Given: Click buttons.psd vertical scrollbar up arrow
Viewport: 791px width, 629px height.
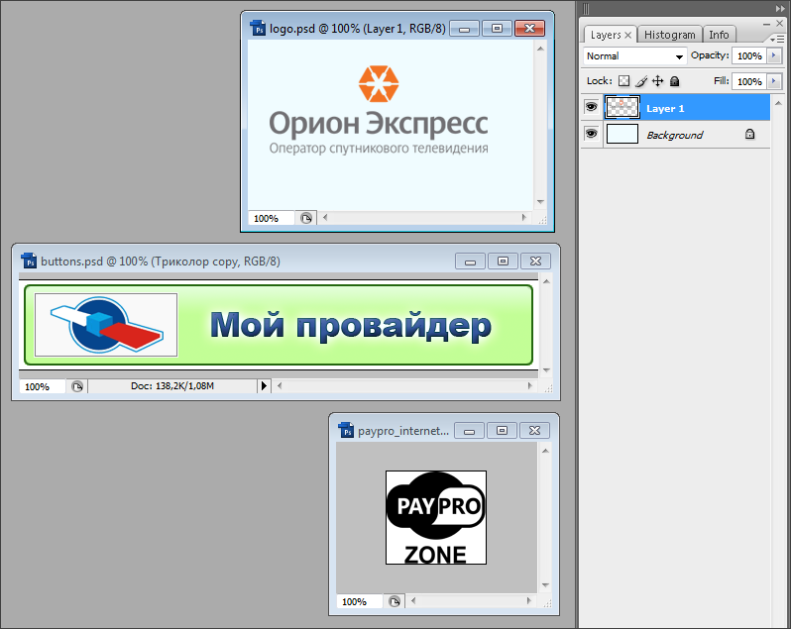Looking at the screenshot, I should coord(546,281).
